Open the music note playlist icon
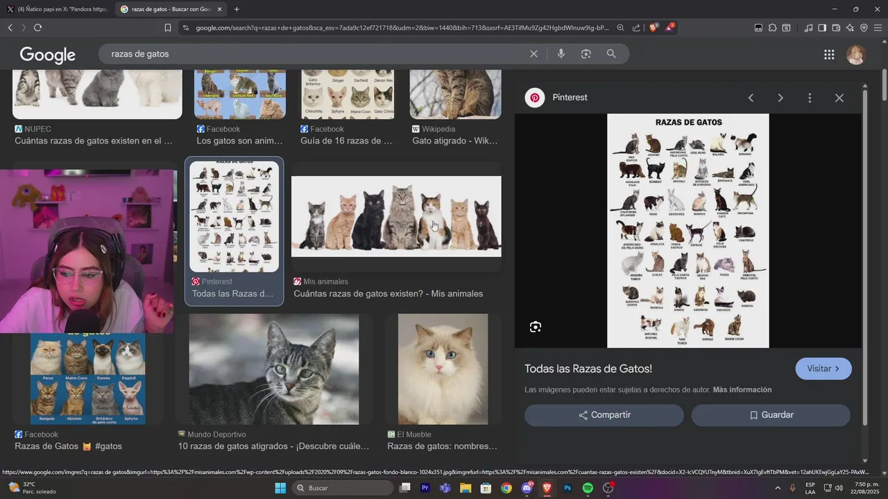The image size is (888, 499). pos(808,28)
